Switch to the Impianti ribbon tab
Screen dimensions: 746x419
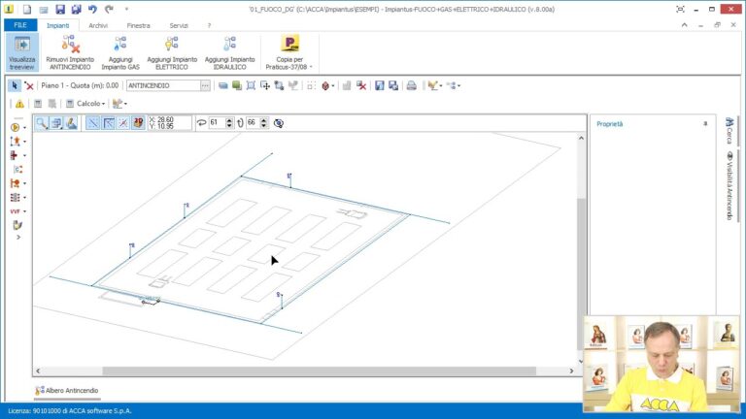pyautogui.click(x=58, y=25)
